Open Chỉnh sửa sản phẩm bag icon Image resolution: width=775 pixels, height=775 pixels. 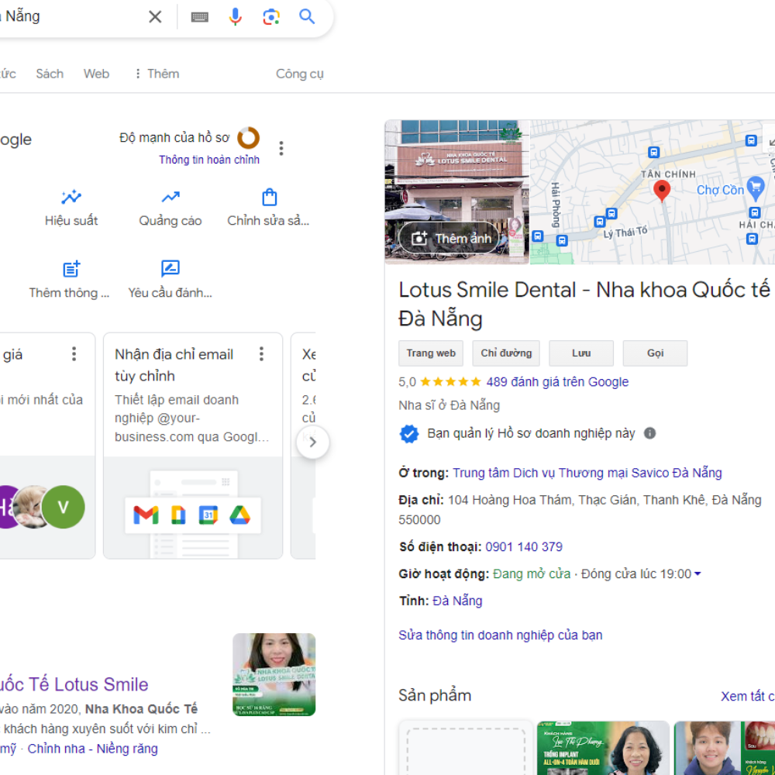pos(270,197)
